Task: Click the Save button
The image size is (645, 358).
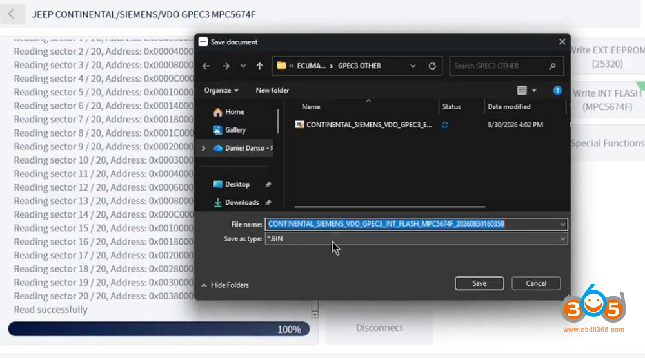Action: click(x=479, y=283)
